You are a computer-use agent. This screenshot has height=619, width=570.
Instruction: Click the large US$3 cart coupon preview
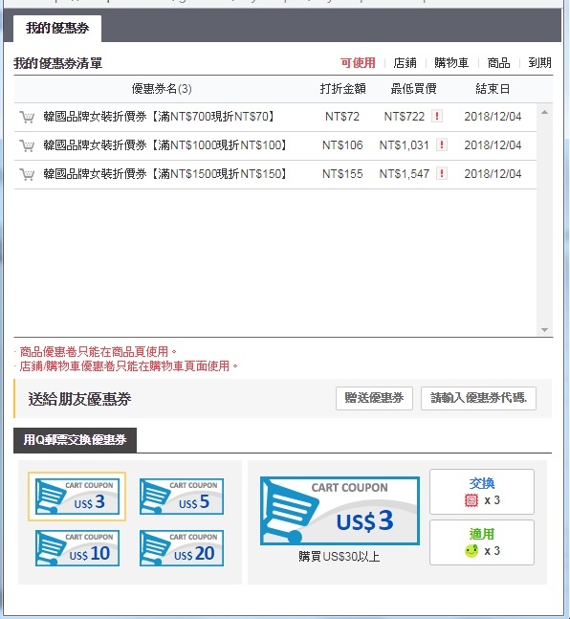340,511
